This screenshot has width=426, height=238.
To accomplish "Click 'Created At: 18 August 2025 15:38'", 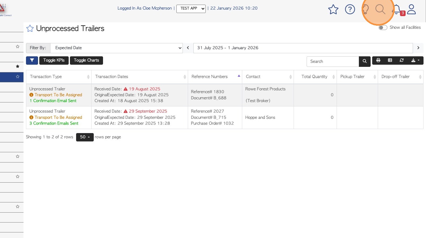I will point(129,101).
